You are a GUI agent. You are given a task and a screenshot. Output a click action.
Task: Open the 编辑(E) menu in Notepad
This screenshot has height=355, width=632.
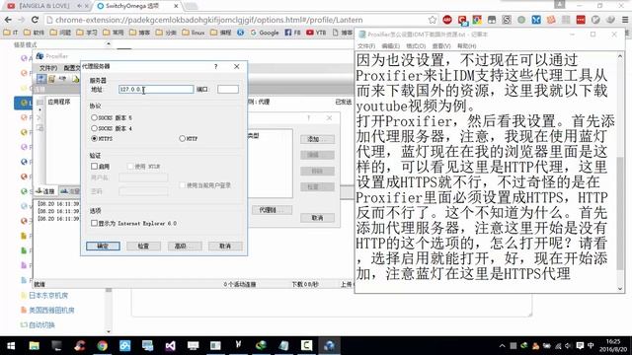[391, 46]
